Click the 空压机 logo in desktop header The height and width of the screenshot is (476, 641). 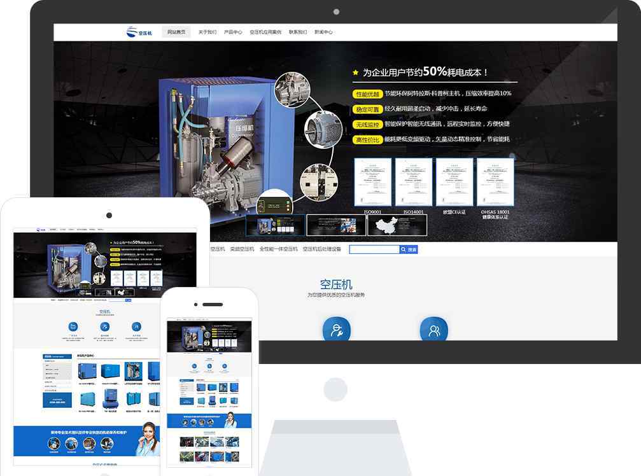(139, 32)
